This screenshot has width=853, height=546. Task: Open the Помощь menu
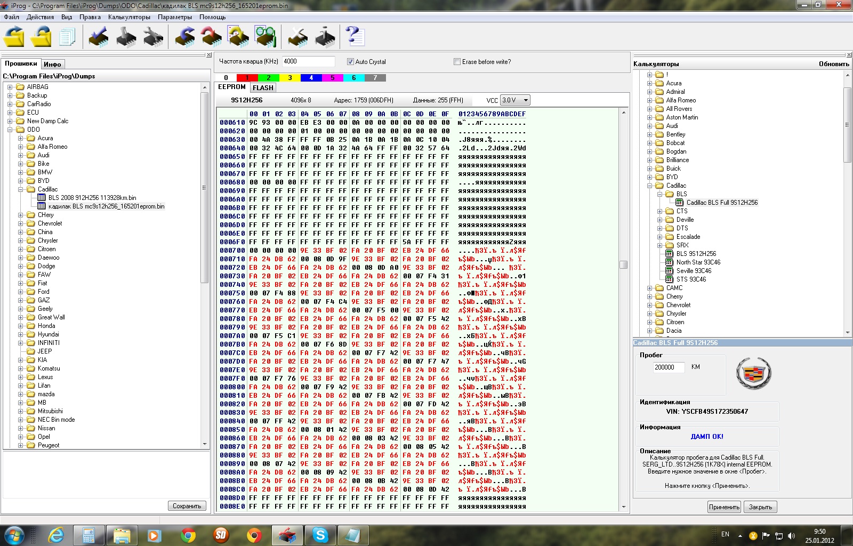[213, 17]
